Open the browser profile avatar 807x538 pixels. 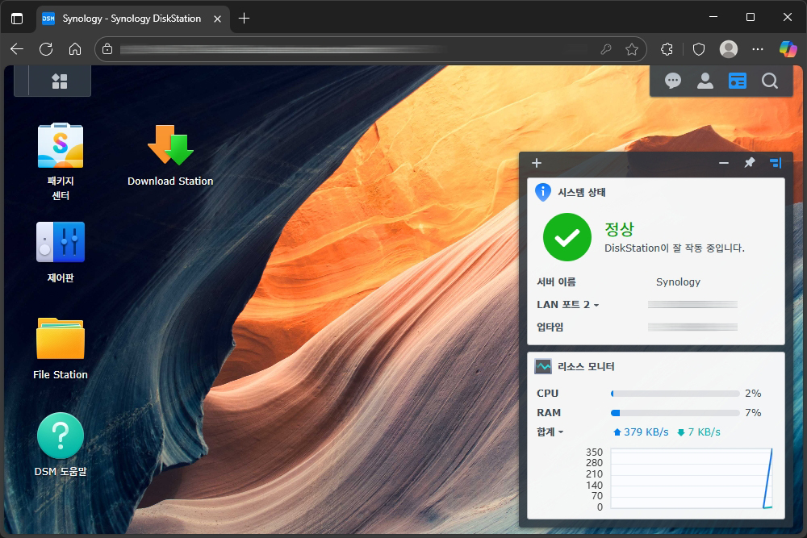point(728,49)
